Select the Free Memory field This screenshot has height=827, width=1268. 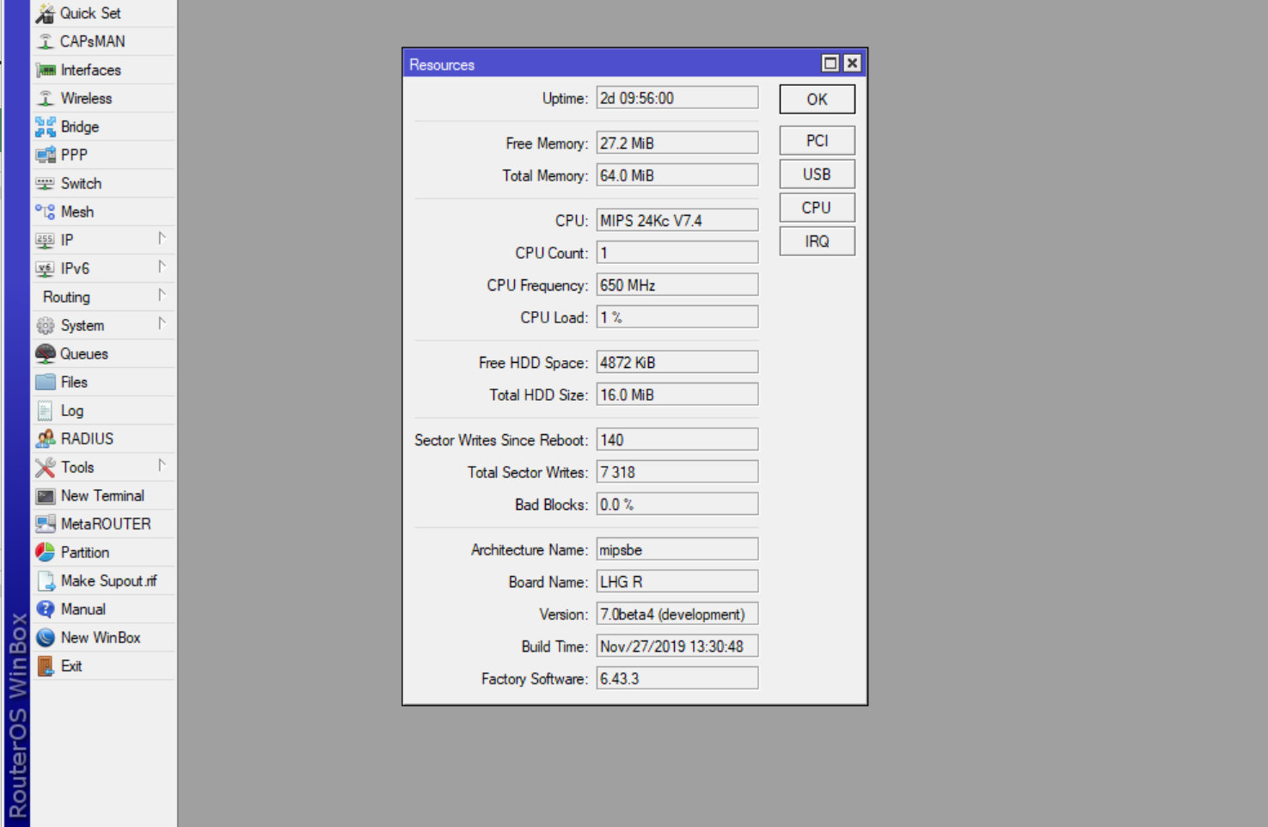(677, 143)
